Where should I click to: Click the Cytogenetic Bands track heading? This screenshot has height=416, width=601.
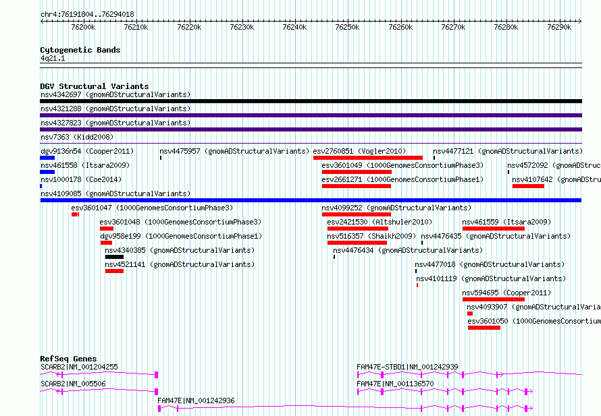[x=80, y=50]
